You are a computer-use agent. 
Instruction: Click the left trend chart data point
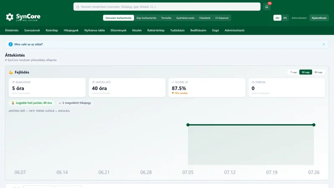pyautogui.click(x=188, y=124)
